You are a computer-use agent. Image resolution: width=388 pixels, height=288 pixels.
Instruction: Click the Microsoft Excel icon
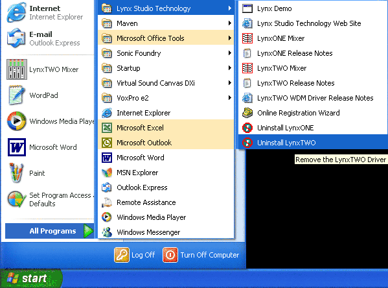[x=107, y=128]
